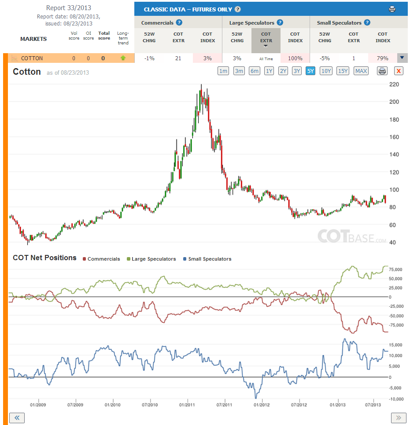Switch chart range to MAX
This screenshot has width=410, height=425.
[x=361, y=71]
